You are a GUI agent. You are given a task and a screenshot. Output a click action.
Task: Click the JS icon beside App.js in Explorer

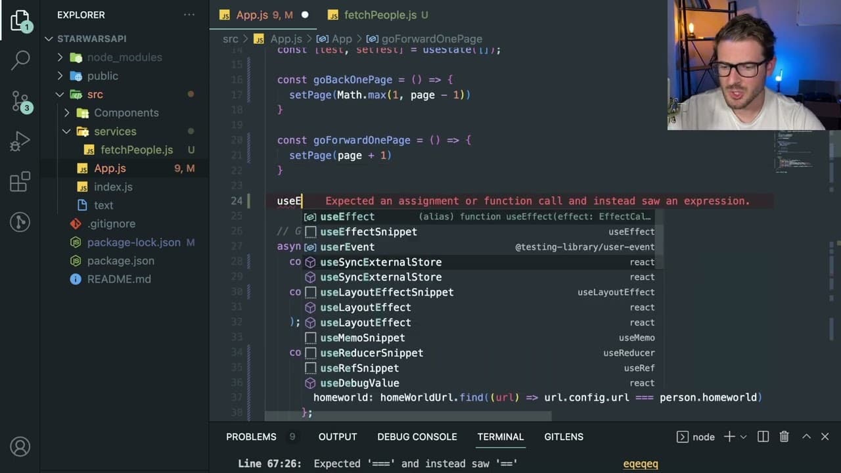pos(82,168)
